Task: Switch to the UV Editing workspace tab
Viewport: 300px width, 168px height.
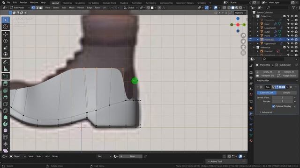Action: (x=94, y=3)
